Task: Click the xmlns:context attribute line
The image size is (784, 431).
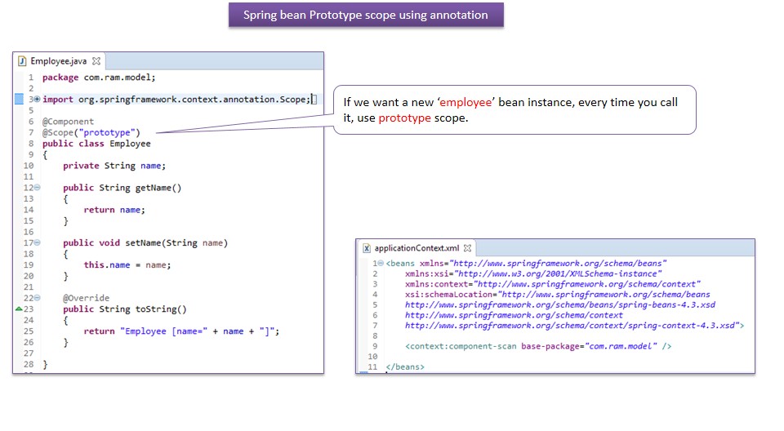Action: coord(553,284)
